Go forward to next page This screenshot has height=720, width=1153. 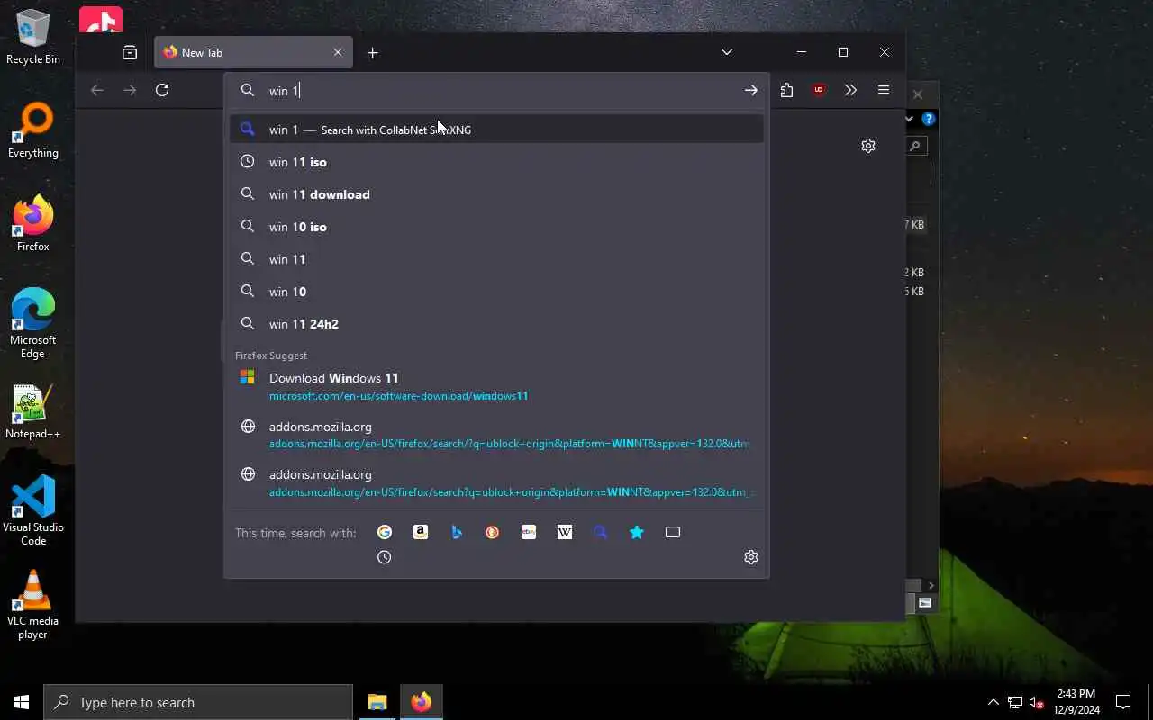point(130,90)
